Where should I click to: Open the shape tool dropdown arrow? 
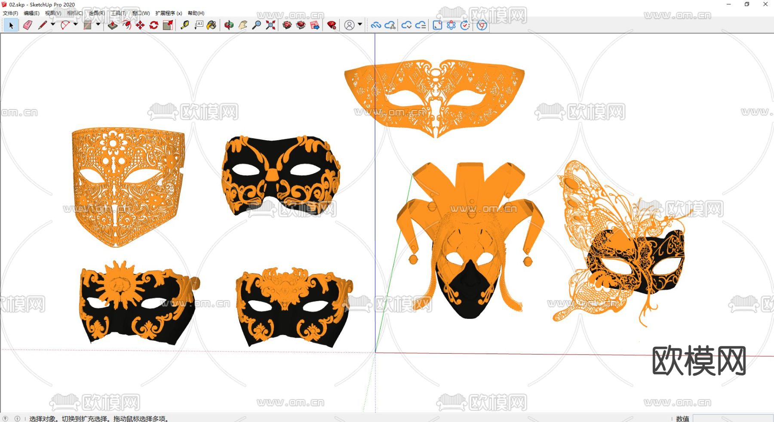click(98, 25)
